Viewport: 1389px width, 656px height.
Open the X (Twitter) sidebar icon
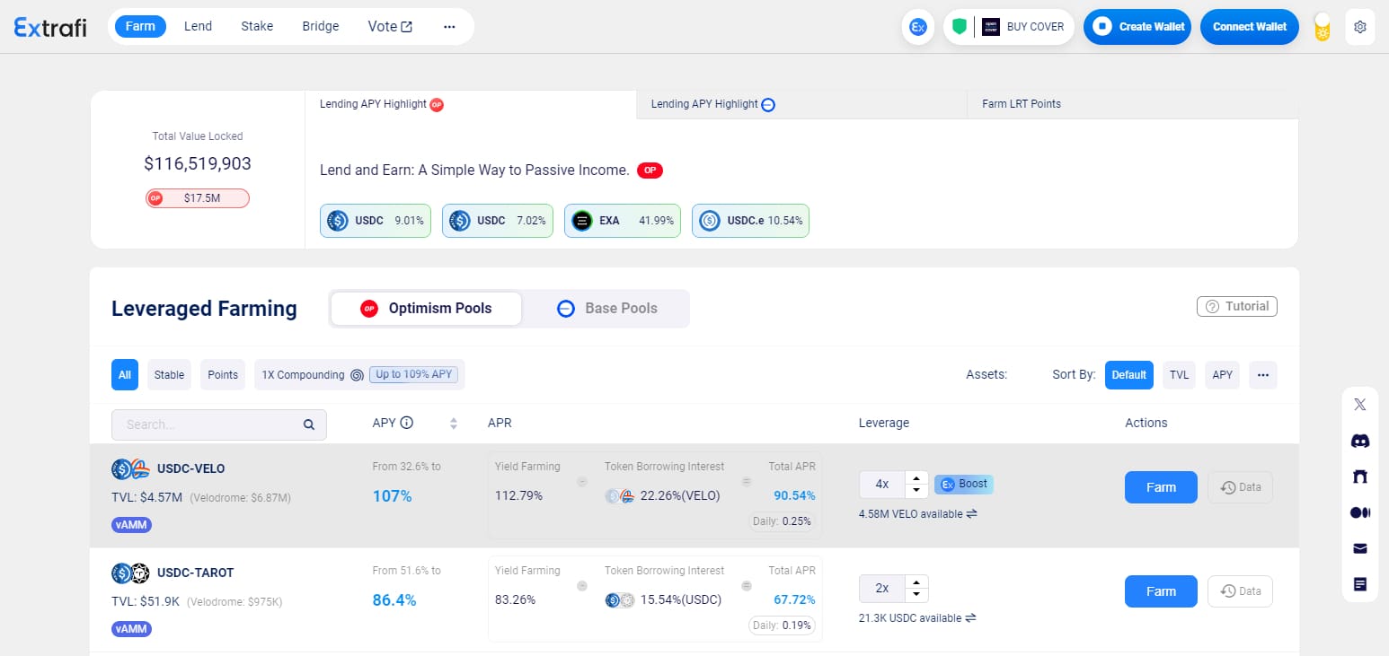click(x=1359, y=405)
